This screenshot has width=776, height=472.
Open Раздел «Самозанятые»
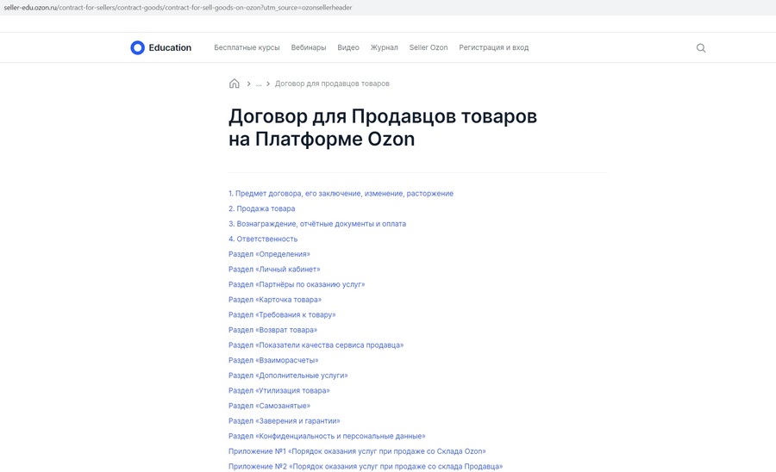[269, 406]
